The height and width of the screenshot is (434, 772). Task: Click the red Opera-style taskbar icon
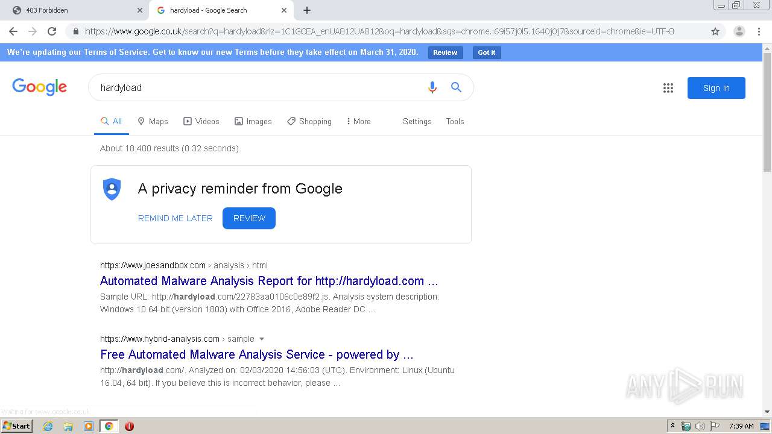[129, 426]
